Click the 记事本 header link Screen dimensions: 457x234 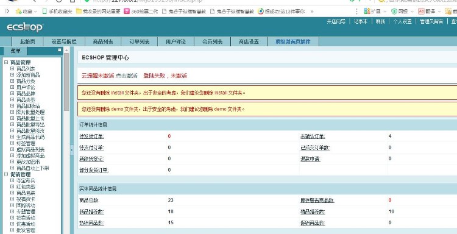[361, 21]
